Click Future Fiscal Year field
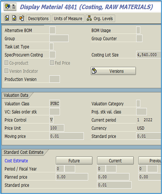The height and width of the screenshot is (194, 162). click(70, 169)
